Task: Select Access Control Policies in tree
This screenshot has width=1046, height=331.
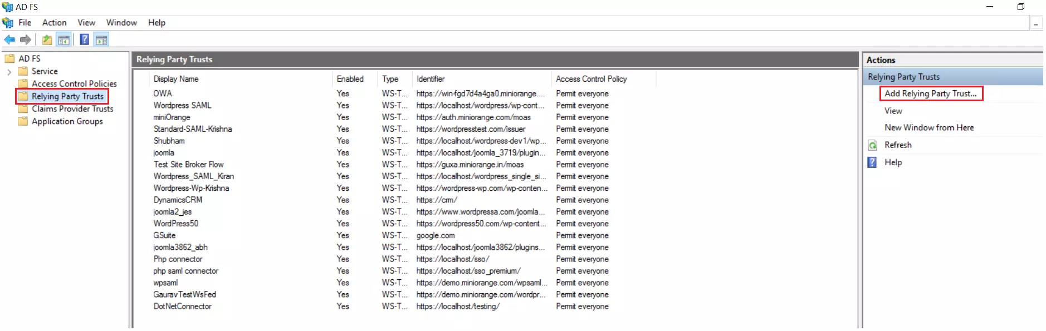Action: [74, 84]
